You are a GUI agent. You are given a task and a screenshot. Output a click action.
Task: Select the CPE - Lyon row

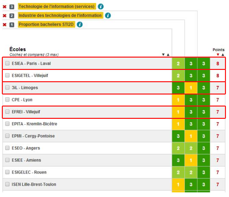[x=114, y=100]
